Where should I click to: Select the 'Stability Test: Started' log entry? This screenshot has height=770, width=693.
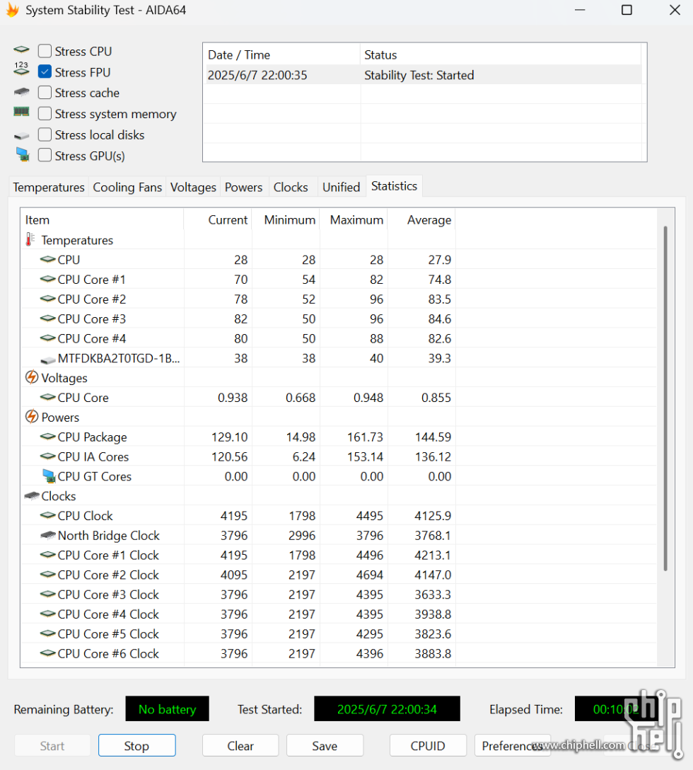point(424,74)
